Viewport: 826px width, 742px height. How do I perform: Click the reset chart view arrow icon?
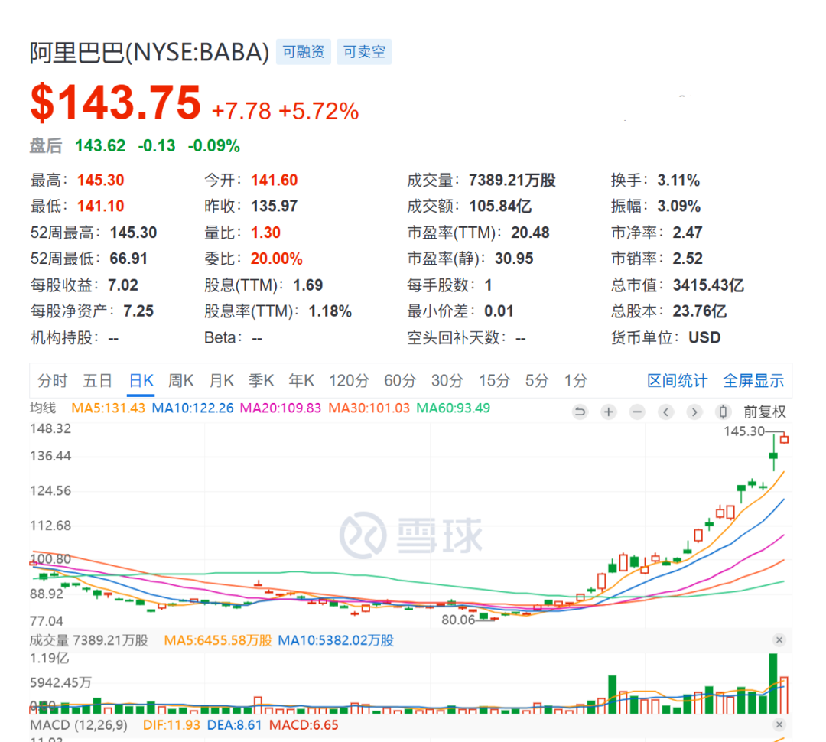pyautogui.click(x=580, y=412)
